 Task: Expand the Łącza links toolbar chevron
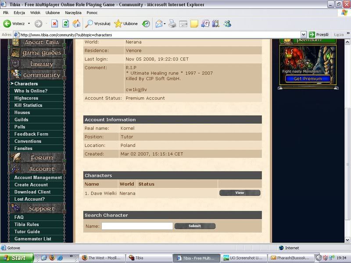click(x=348, y=33)
